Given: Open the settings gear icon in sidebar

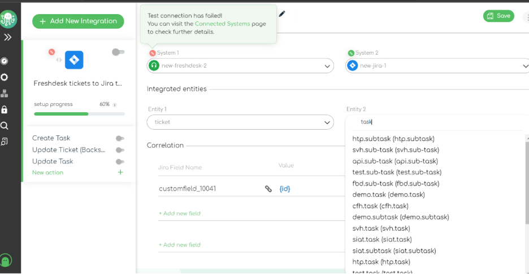Looking at the screenshot, I should [x=5, y=77].
